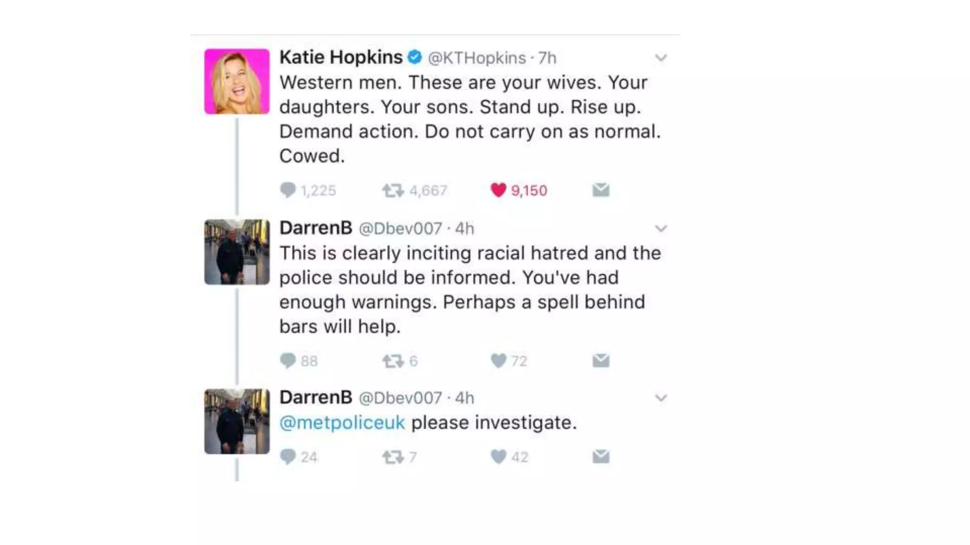Screen dimensions: 970x545
Task: Retweet the 'please investigate' tweet
Action: tap(393, 457)
